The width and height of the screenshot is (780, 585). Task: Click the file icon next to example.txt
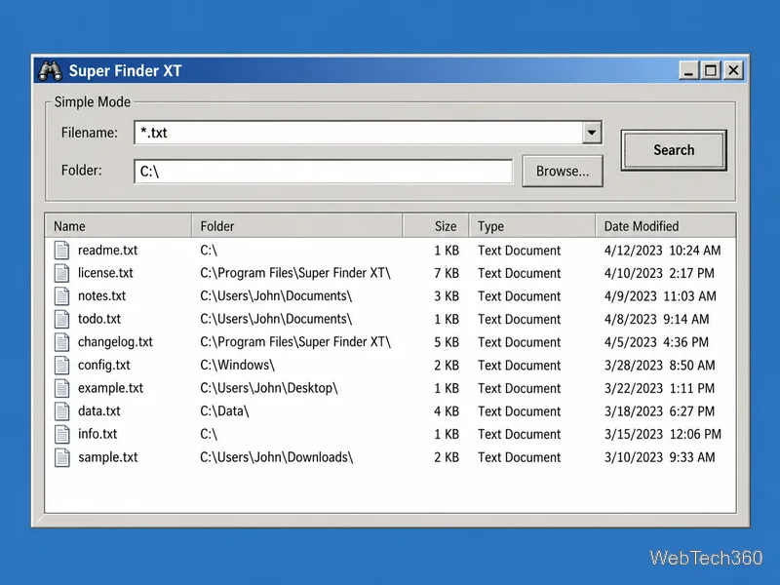tap(61, 388)
